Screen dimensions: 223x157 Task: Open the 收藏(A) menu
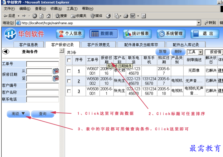tap(56, 9)
